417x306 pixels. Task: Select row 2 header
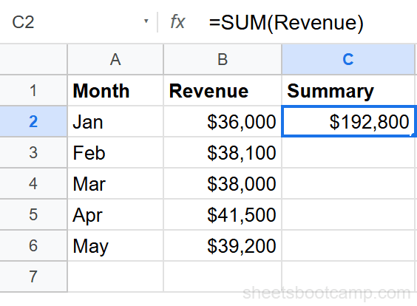click(33, 121)
